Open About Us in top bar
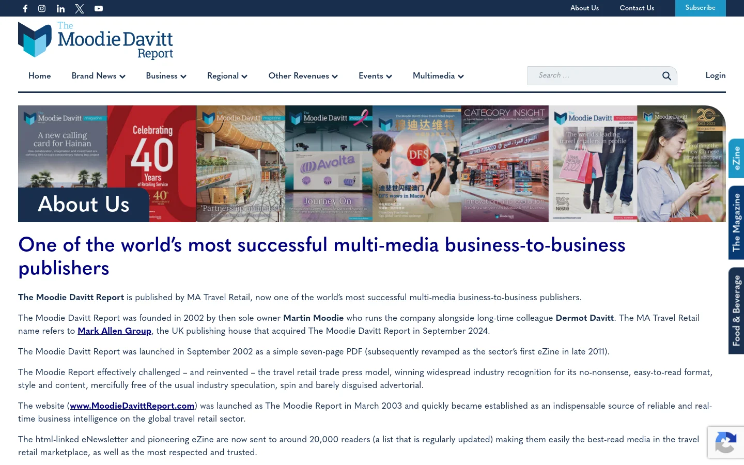The width and height of the screenshot is (744, 465). pyautogui.click(x=584, y=8)
